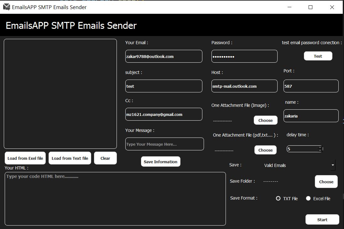The image size is (344, 229).
Task: Clear the loaded emails list
Action: [105, 158]
